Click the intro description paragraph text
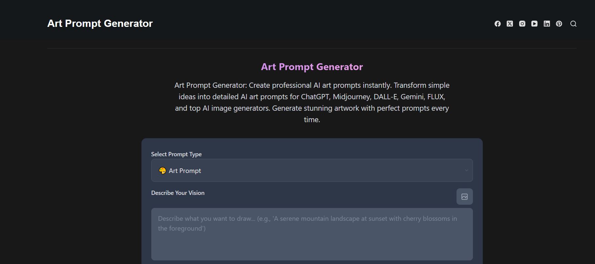This screenshot has width=595, height=264. (311, 102)
